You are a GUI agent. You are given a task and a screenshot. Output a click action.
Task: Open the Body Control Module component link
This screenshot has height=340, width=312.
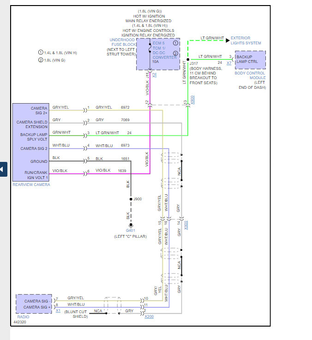(250, 75)
